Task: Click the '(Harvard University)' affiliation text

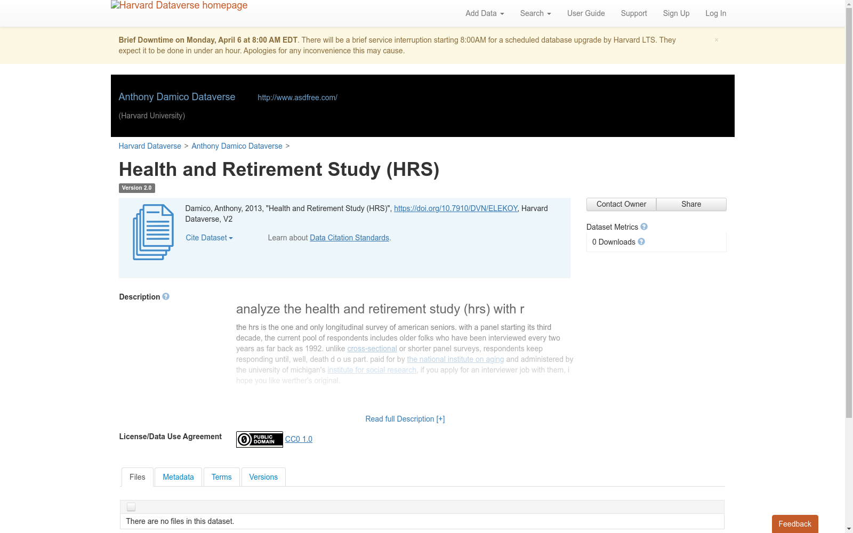Action: point(152,116)
